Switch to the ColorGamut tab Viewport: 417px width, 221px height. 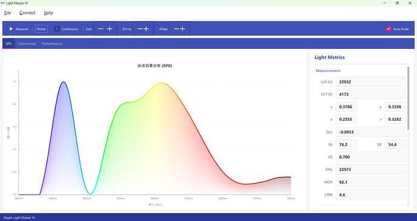click(27, 43)
